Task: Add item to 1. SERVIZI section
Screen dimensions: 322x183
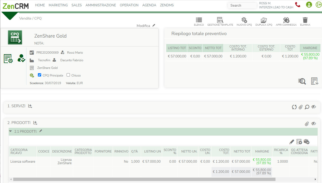Action: [30, 106]
